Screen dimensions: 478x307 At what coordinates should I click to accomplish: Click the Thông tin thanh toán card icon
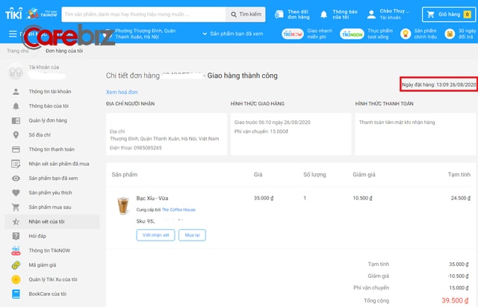16,149
